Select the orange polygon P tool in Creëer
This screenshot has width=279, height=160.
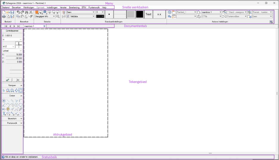[x=8, y=109]
